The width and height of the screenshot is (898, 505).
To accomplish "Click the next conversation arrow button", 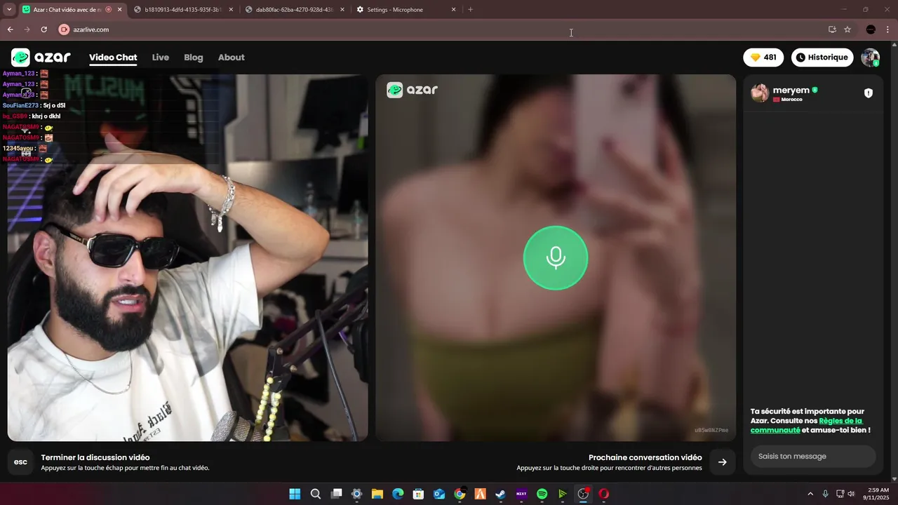I will point(722,462).
